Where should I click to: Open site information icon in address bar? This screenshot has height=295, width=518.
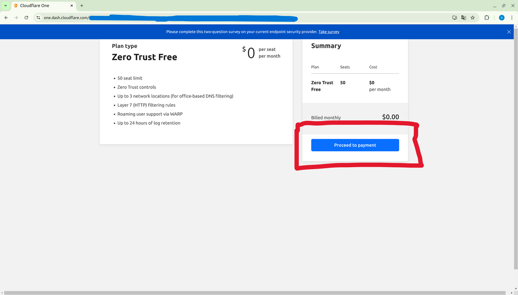[38, 18]
